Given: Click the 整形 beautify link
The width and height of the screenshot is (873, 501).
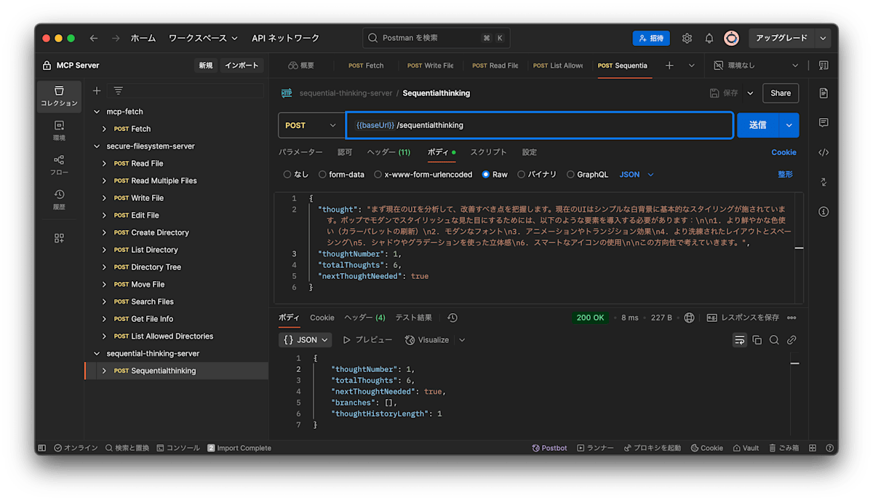Looking at the screenshot, I should tap(785, 175).
